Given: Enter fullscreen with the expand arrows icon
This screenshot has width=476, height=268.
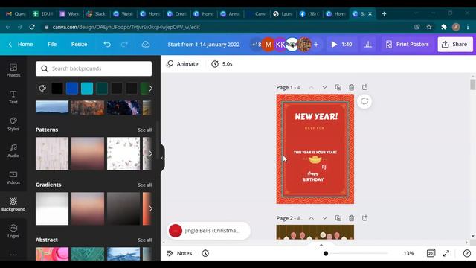Looking at the screenshot, I should point(446,253).
